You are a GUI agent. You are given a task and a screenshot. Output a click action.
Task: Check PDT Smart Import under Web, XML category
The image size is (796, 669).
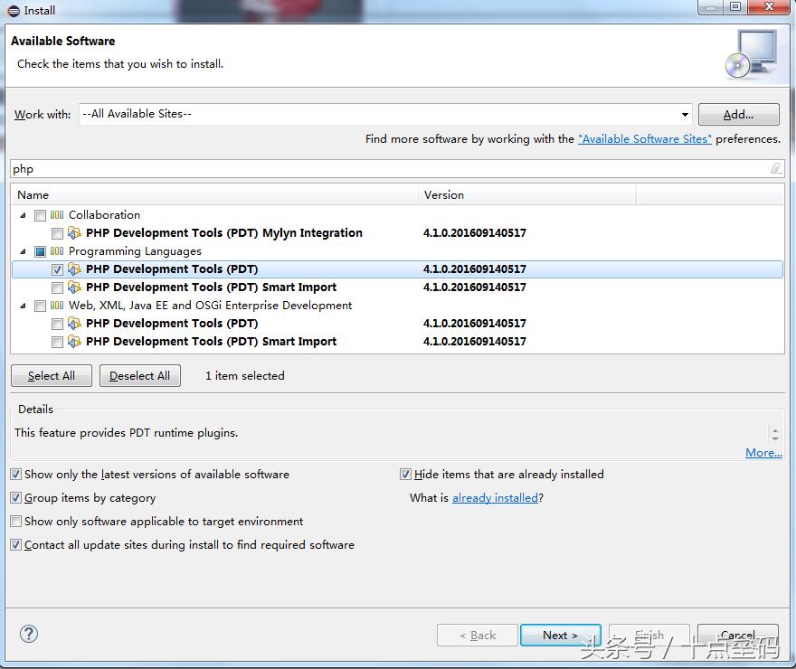57,342
